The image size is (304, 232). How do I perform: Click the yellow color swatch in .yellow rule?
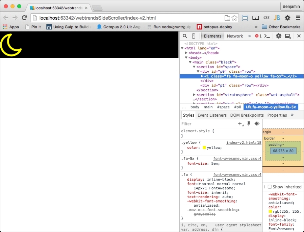(x=204, y=148)
